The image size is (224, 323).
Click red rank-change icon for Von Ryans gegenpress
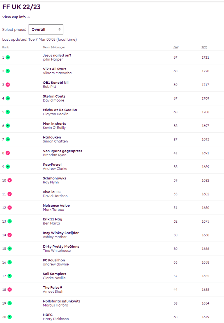coord(8,153)
